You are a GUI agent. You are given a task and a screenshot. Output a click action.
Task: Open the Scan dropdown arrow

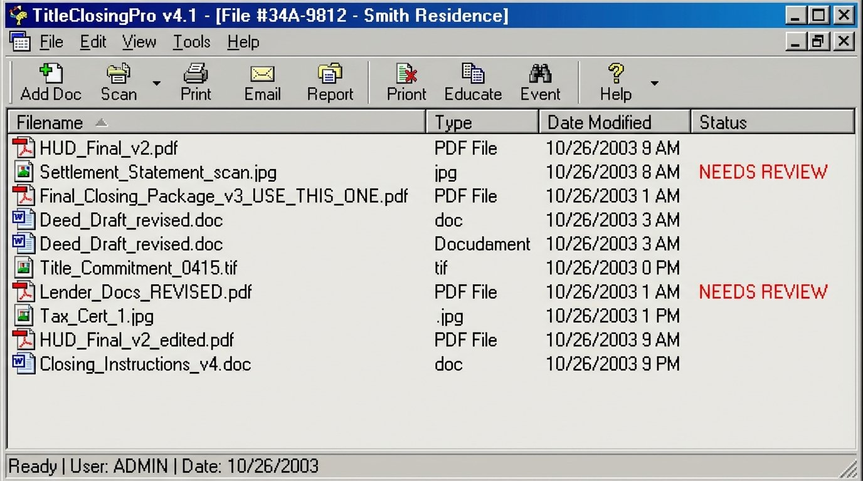156,82
